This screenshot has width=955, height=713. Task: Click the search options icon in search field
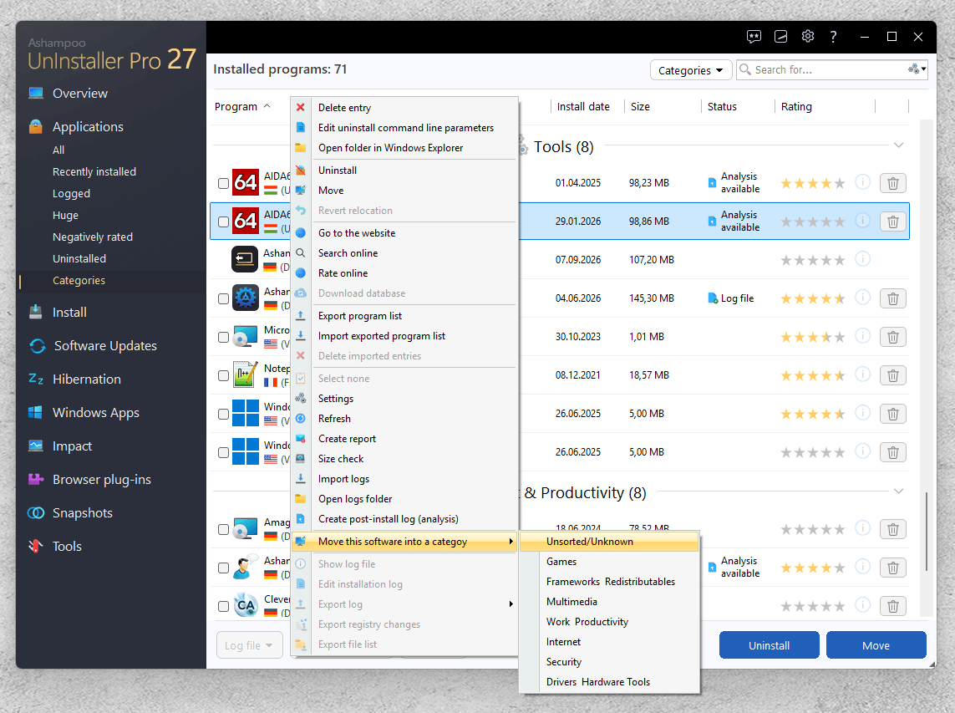[x=917, y=69]
